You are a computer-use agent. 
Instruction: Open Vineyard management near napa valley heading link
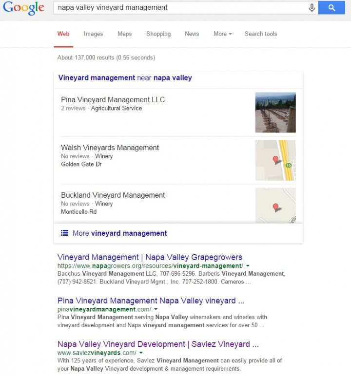125,78
